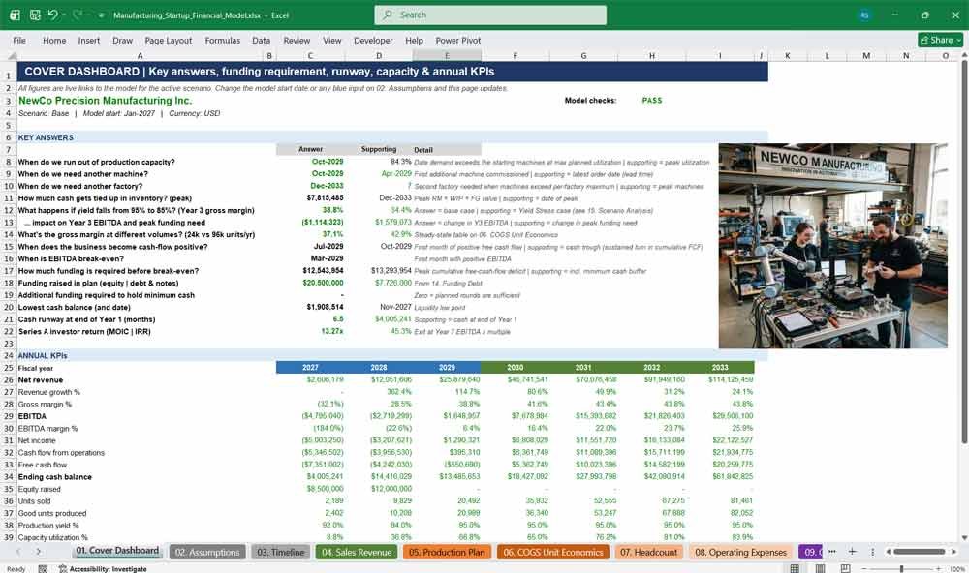Open the Formulas ribbon tab

(x=223, y=40)
